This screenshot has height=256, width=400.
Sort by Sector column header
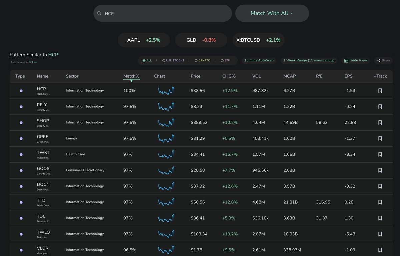click(x=72, y=76)
